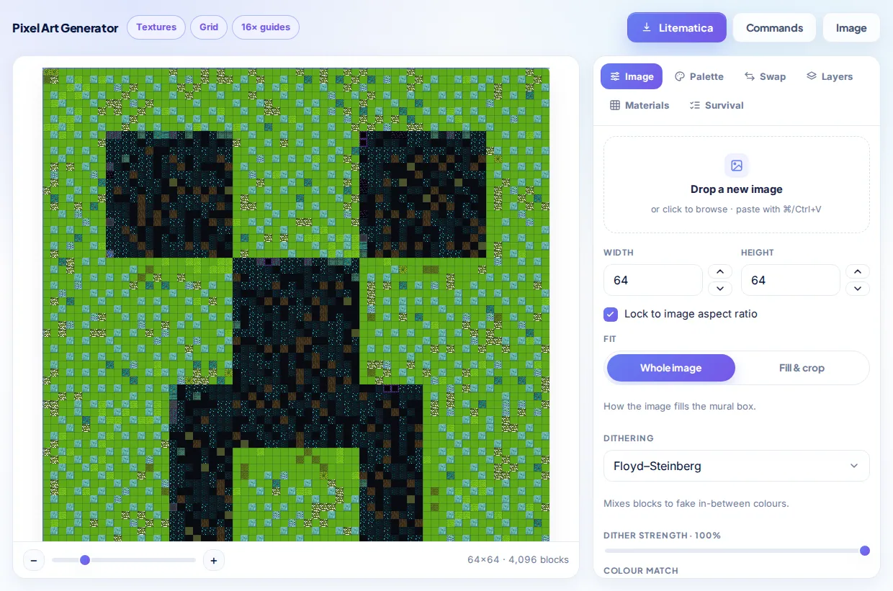Image resolution: width=893 pixels, height=591 pixels.
Task: Click the dither strength slider handle
Action: click(865, 551)
